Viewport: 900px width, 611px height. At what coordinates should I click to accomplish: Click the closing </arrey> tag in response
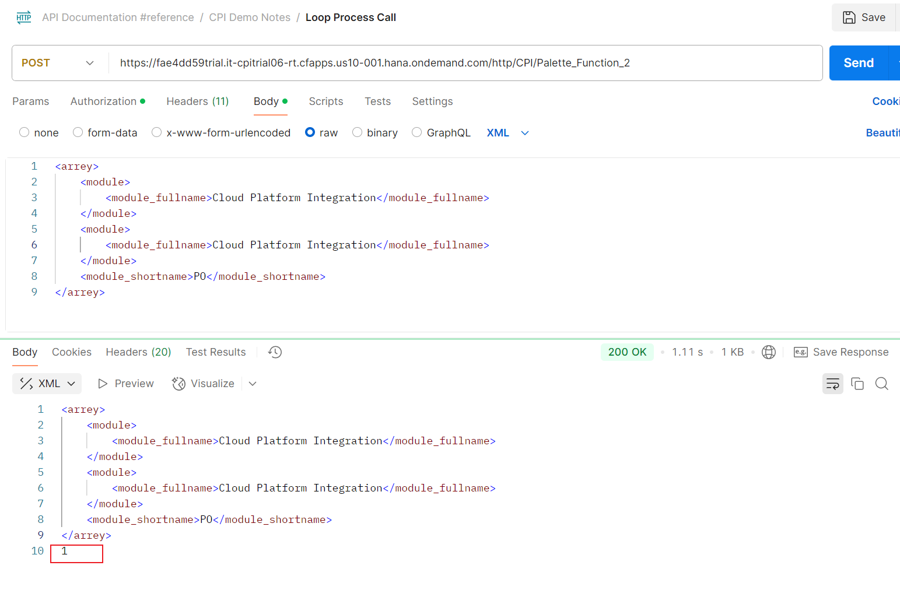pyautogui.click(x=86, y=535)
